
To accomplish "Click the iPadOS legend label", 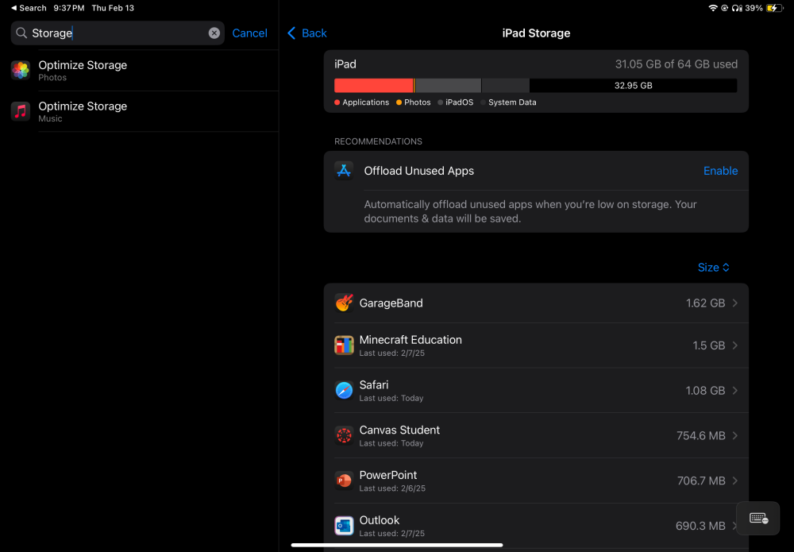I will [x=459, y=102].
